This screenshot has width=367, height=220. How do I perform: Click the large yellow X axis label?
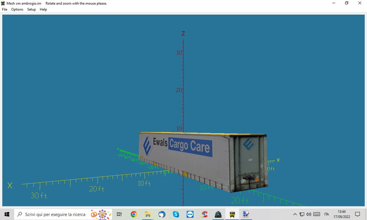click(x=10, y=186)
